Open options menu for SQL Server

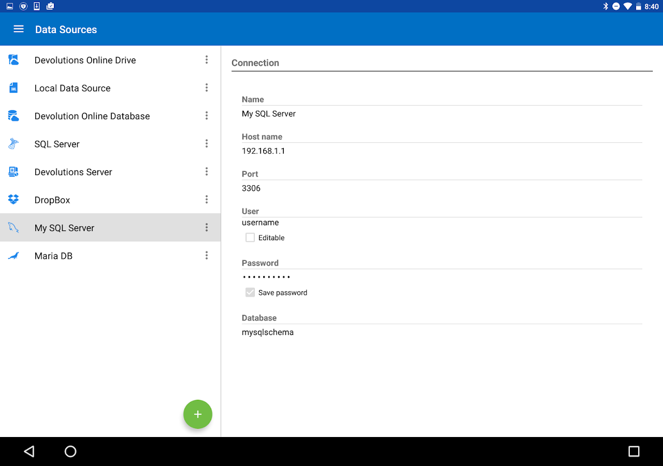pyautogui.click(x=207, y=144)
